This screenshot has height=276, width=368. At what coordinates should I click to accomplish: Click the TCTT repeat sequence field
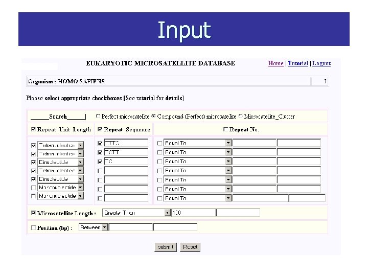pyautogui.click(x=126, y=152)
